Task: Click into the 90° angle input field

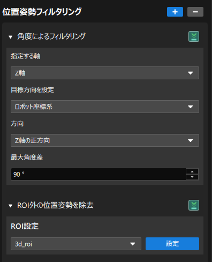Action: pos(99,174)
